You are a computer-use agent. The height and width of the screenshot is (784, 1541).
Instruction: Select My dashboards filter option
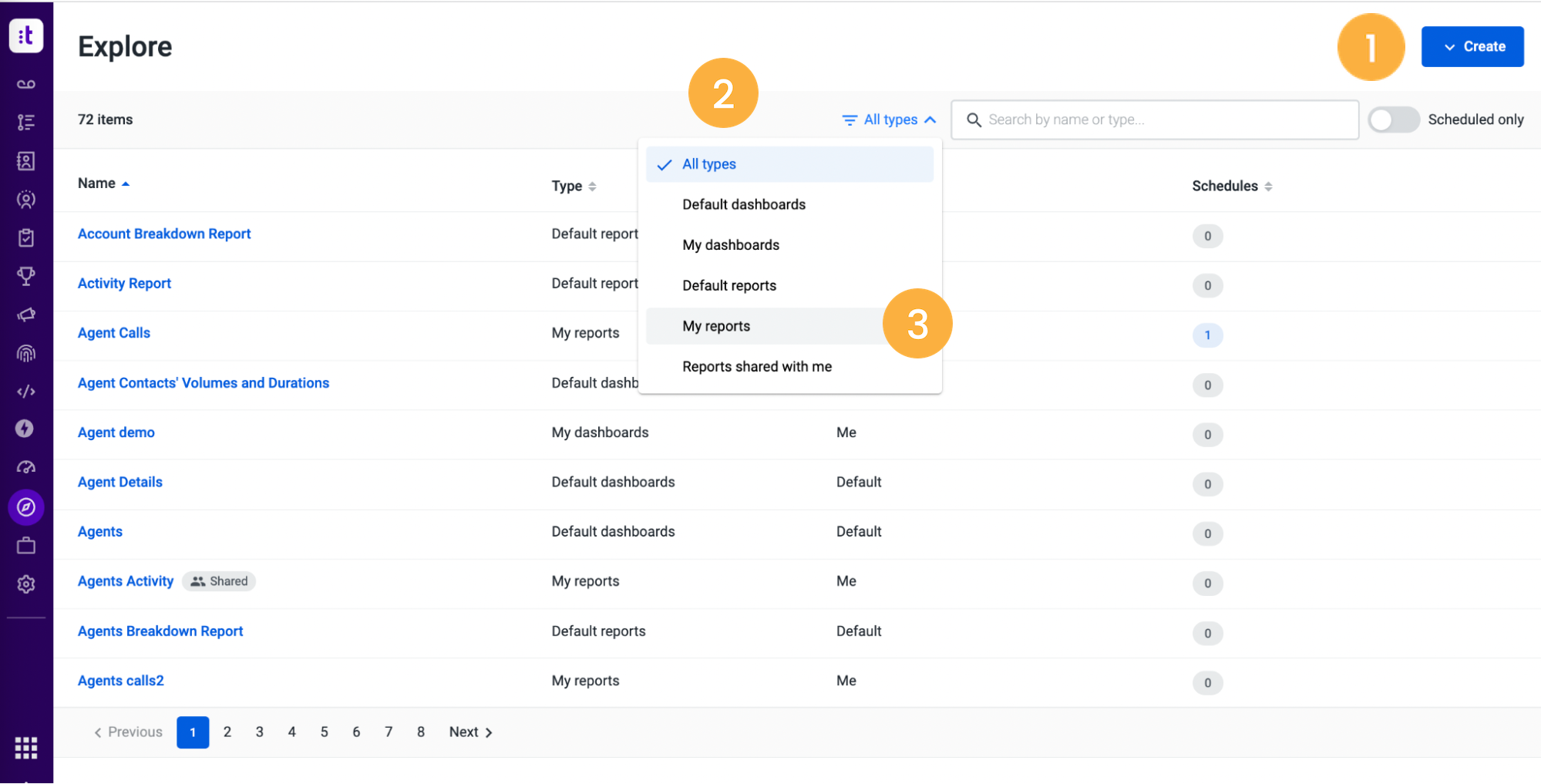point(789,245)
